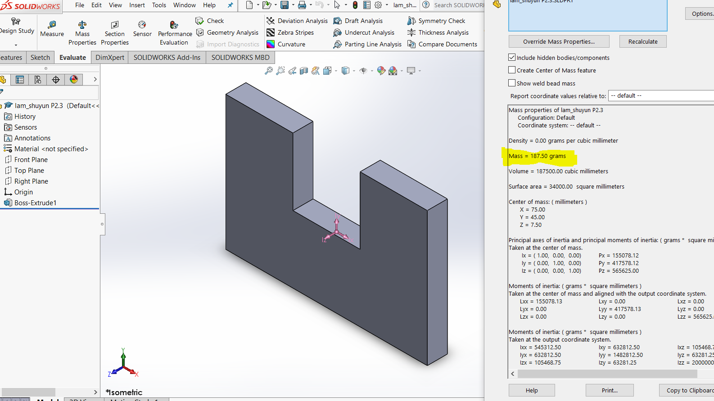Viewport: 714px width, 401px height.
Task: Toggle Include hidden bodies/components checkbox
Action: [x=512, y=57]
